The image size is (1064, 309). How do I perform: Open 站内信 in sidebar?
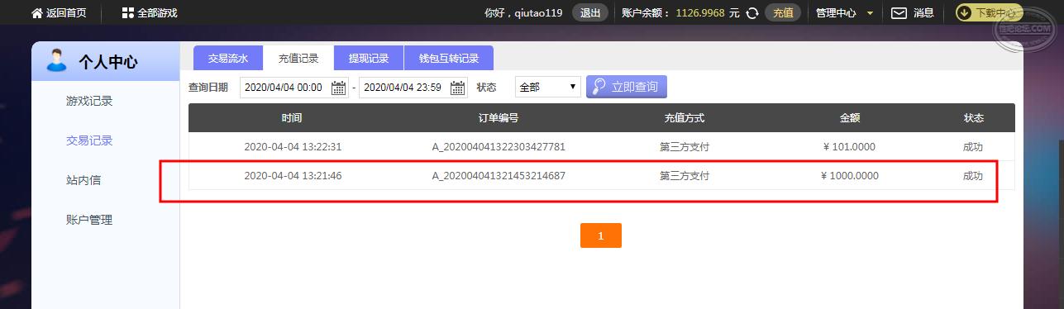(83, 180)
